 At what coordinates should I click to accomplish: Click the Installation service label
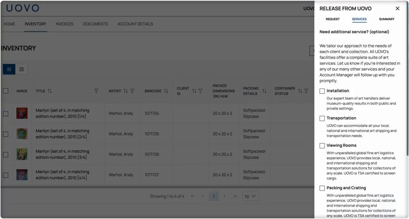(x=338, y=91)
